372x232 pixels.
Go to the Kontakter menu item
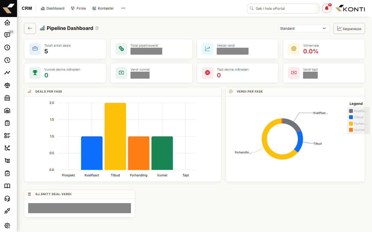tap(103, 8)
